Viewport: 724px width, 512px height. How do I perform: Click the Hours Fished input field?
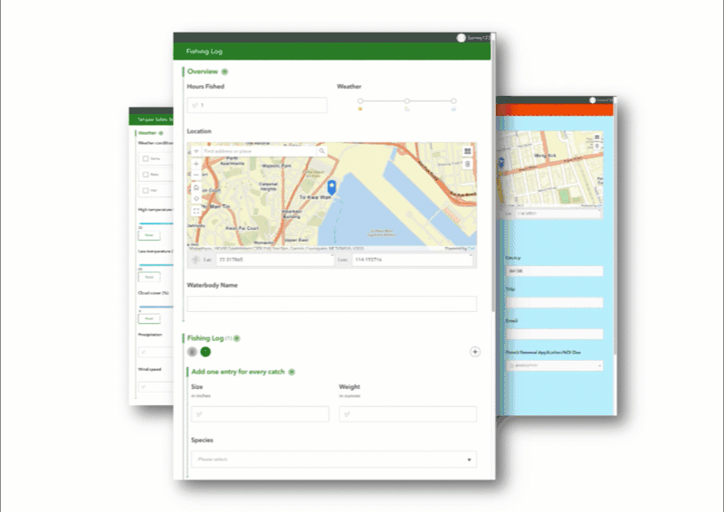coord(257,105)
